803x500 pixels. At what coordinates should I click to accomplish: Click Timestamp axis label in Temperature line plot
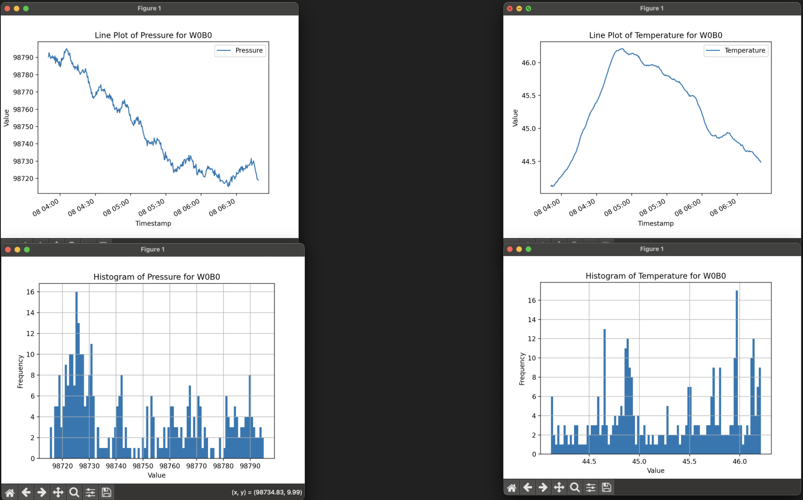[x=656, y=223]
